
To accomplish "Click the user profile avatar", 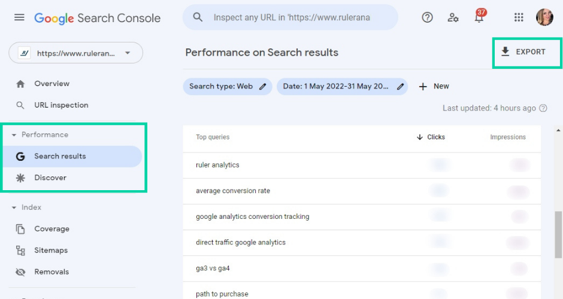I will (x=544, y=17).
